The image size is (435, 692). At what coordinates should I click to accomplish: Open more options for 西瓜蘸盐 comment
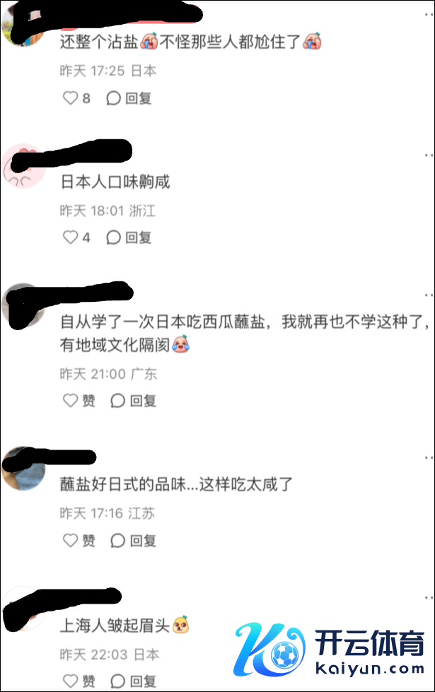[x=429, y=295]
